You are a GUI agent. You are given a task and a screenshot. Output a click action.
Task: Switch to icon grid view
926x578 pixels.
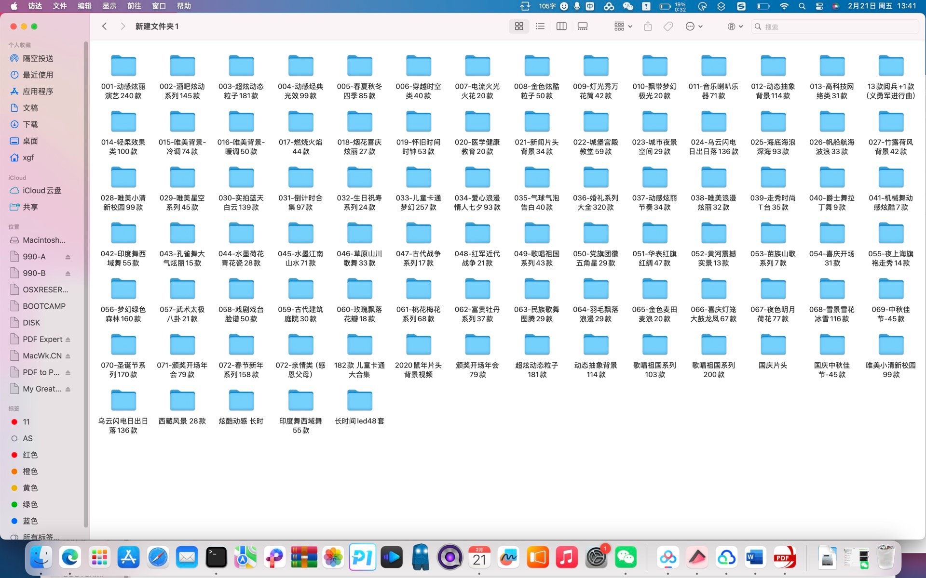pos(519,26)
